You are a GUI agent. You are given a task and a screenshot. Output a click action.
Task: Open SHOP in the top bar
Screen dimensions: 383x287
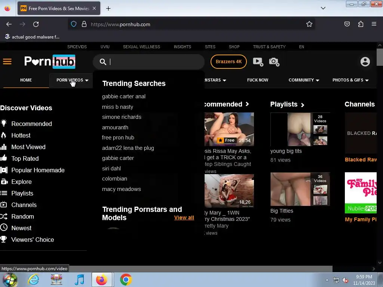coord(234,47)
